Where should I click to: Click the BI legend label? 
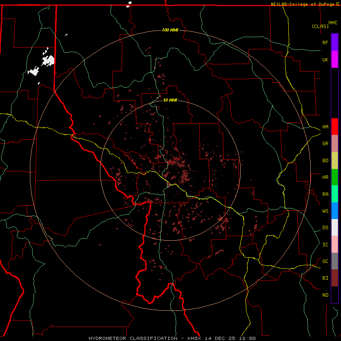325,278
